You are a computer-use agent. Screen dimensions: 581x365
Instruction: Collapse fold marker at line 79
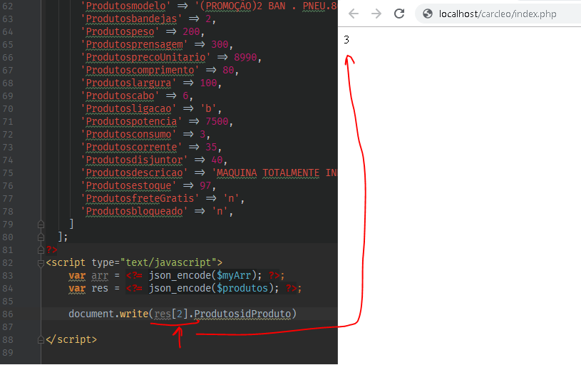pyautogui.click(x=41, y=224)
